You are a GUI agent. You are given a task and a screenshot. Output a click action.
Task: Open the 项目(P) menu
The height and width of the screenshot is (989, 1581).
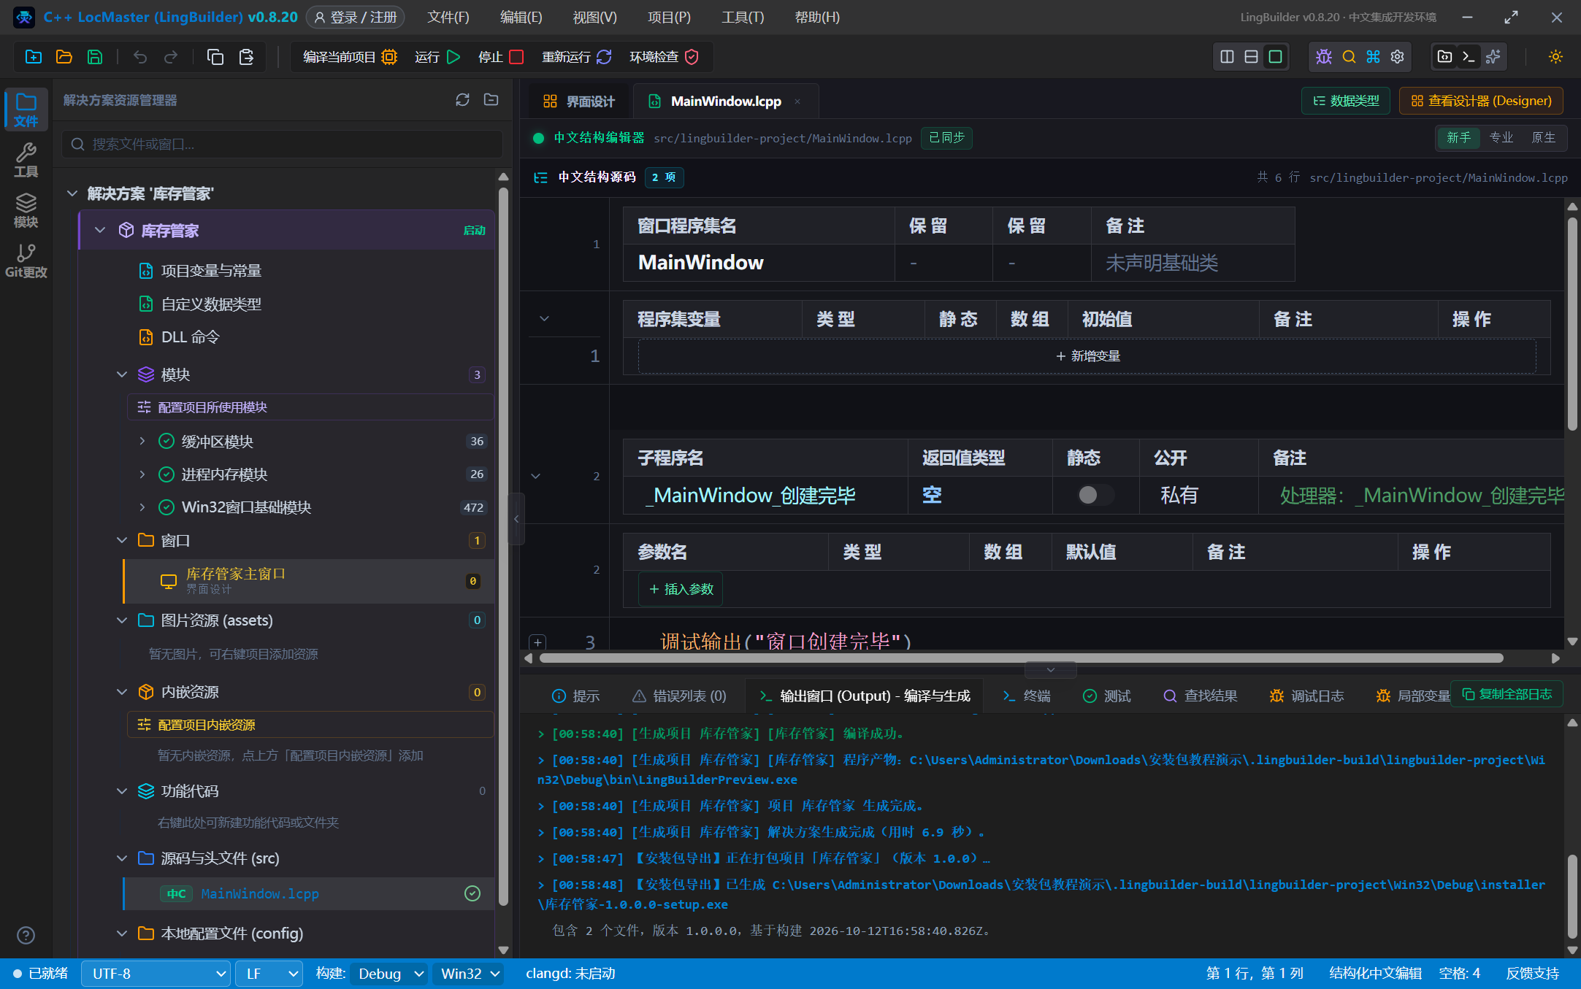pos(669,17)
